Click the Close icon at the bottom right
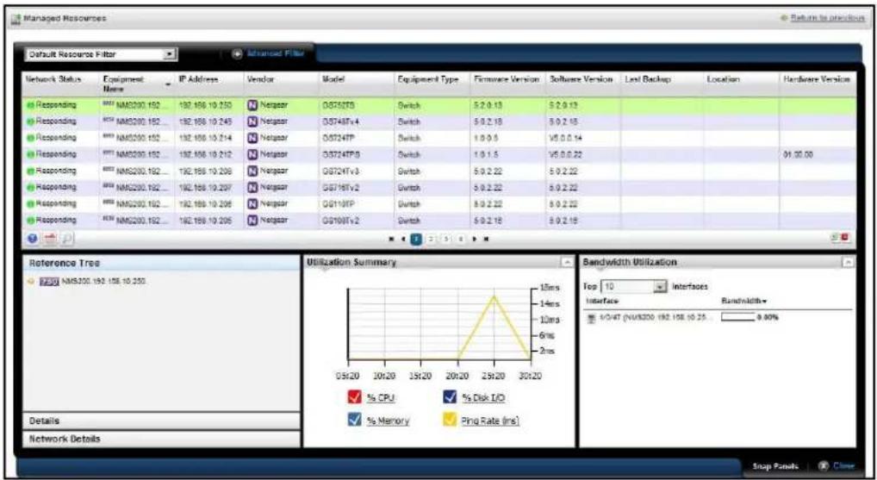Image resolution: width=877 pixels, height=480 pixels. (x=822, y=466)
